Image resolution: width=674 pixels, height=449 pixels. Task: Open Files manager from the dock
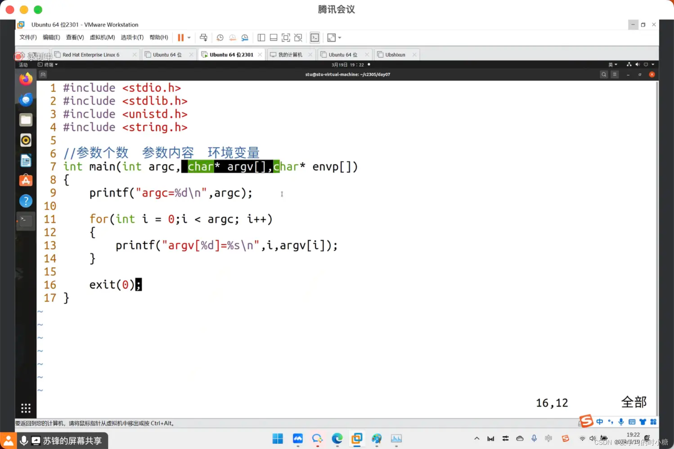26,120
